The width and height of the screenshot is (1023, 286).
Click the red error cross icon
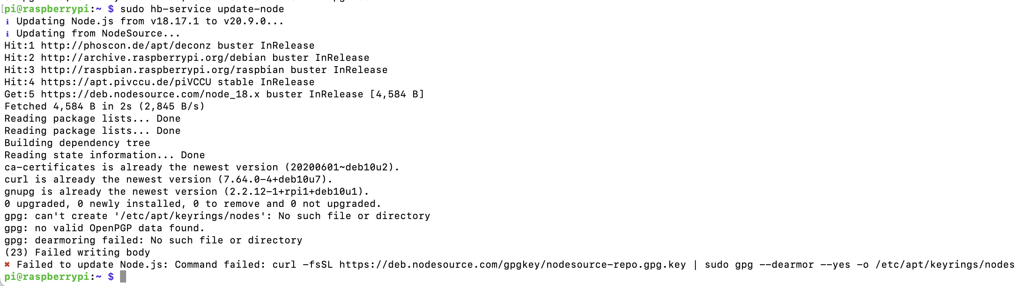click(x=7, y=264)
